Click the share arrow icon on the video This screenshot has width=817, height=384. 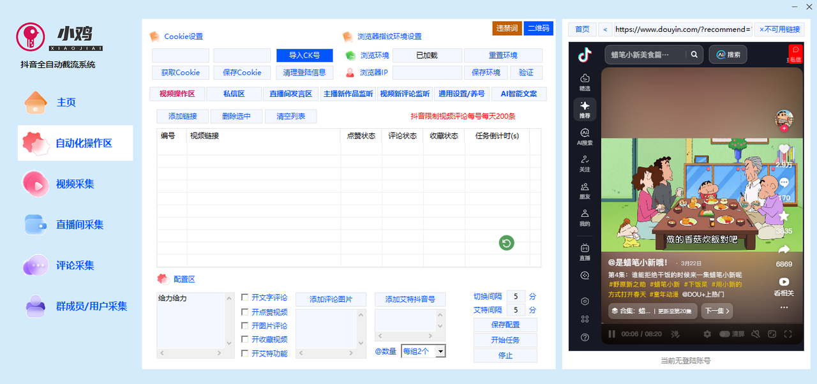[784, 249]
